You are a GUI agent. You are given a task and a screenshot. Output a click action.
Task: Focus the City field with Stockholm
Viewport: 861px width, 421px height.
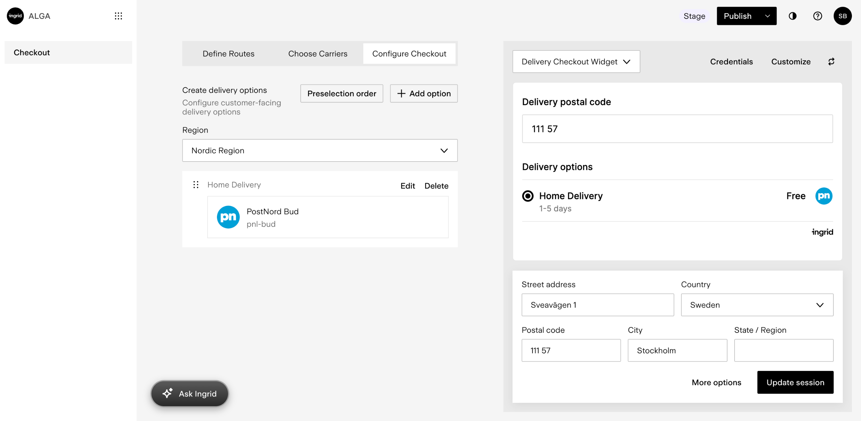[677, 350]
